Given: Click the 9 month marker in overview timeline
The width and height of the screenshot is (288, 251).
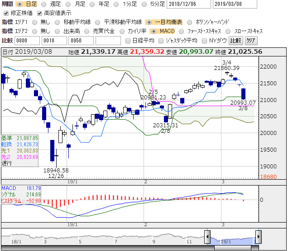Looking at the screenshot, I should click(x=154, y=242).
